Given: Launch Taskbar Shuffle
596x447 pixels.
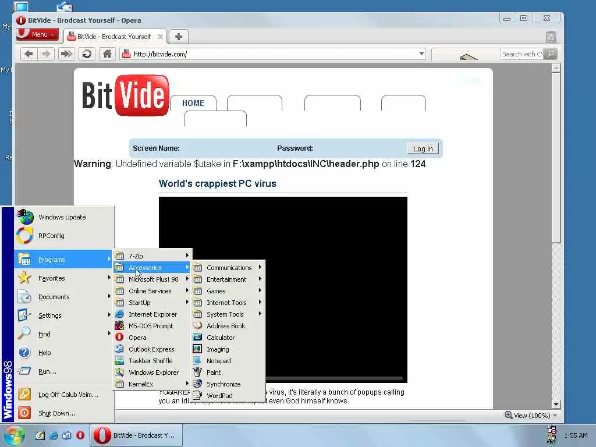Looking at the screenshot, I should click(x=152, y=361).
